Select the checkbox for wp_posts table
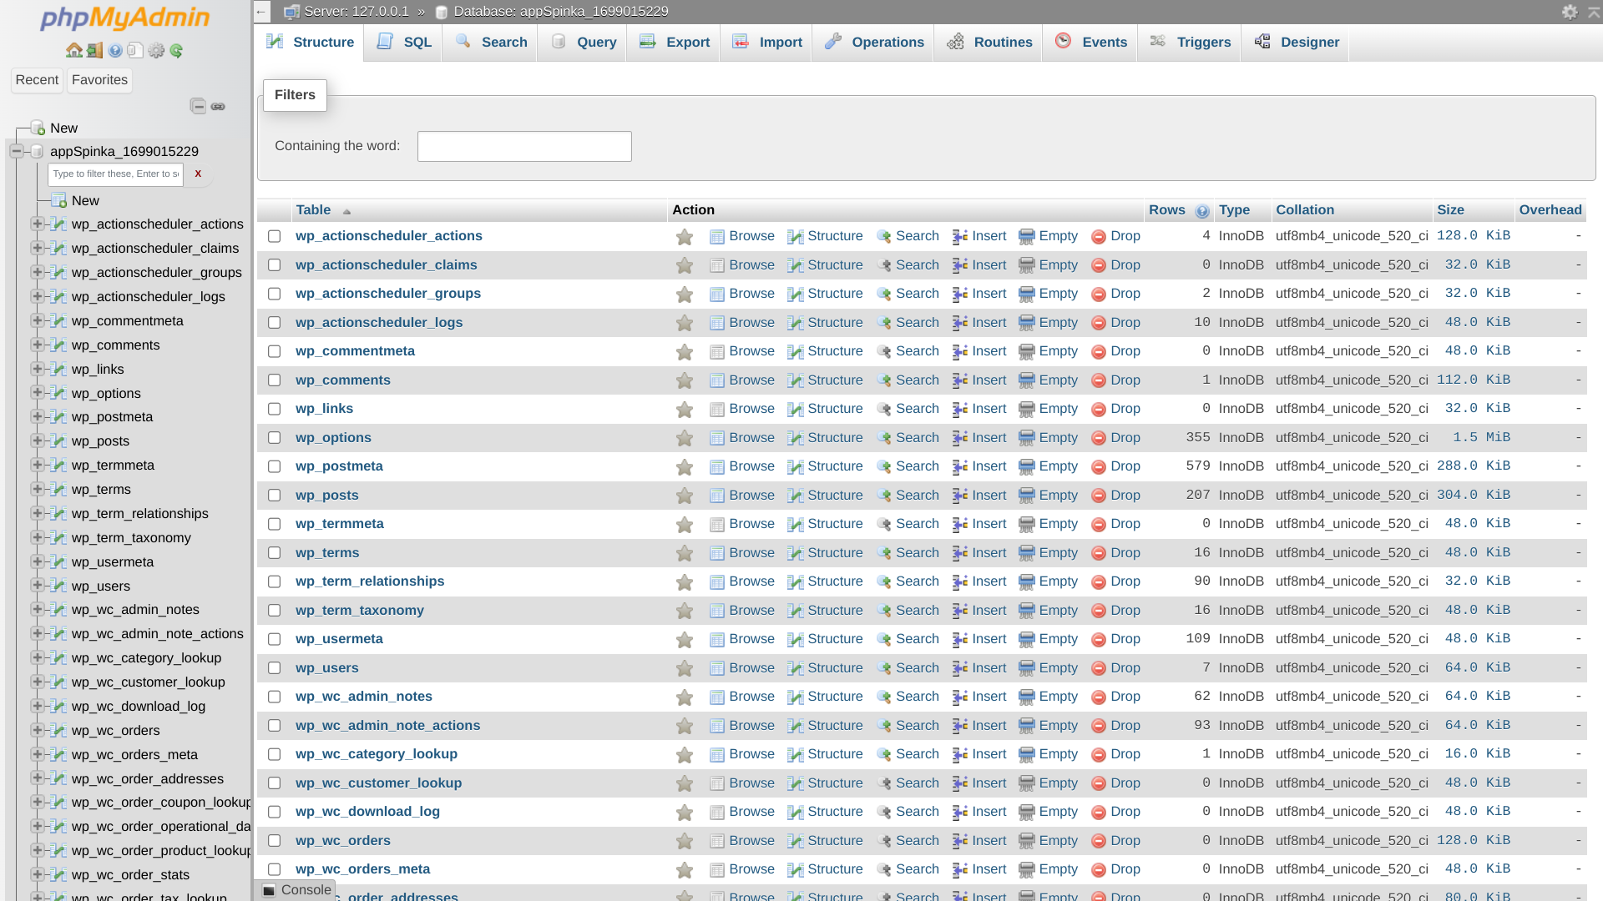This screenshot has width=1603, height=901. (274, 495)
